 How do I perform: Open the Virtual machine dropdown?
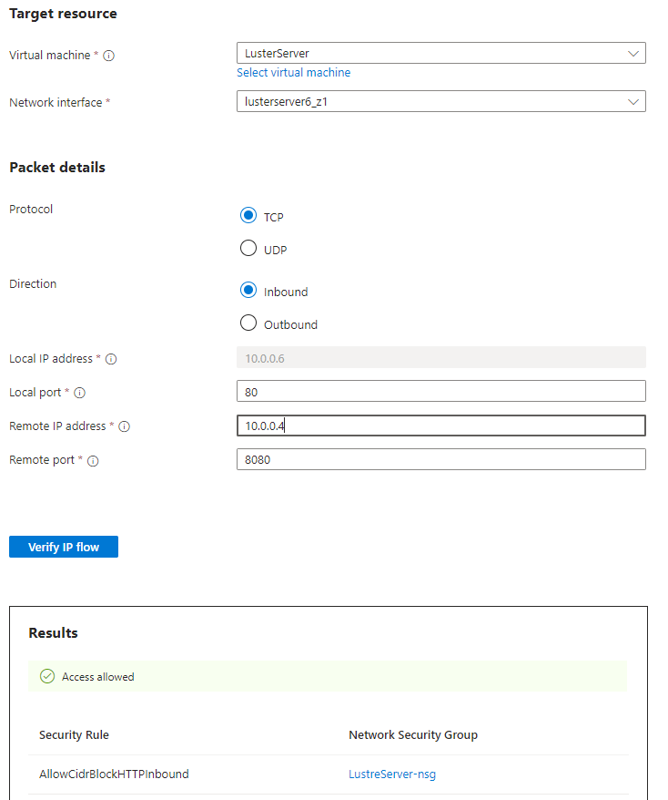[x=440, y=54]
